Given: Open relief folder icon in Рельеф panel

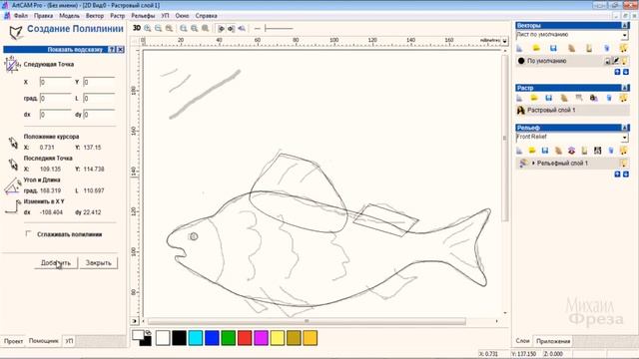Looking at the screenshot, I should coord(532,151).
